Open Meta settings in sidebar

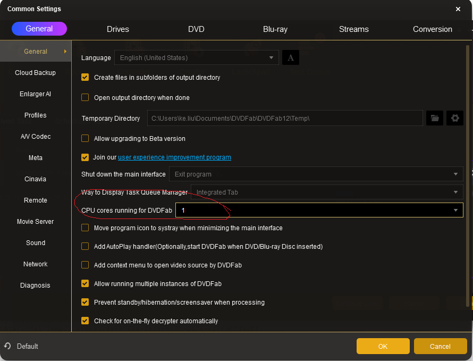pos(36,158)
